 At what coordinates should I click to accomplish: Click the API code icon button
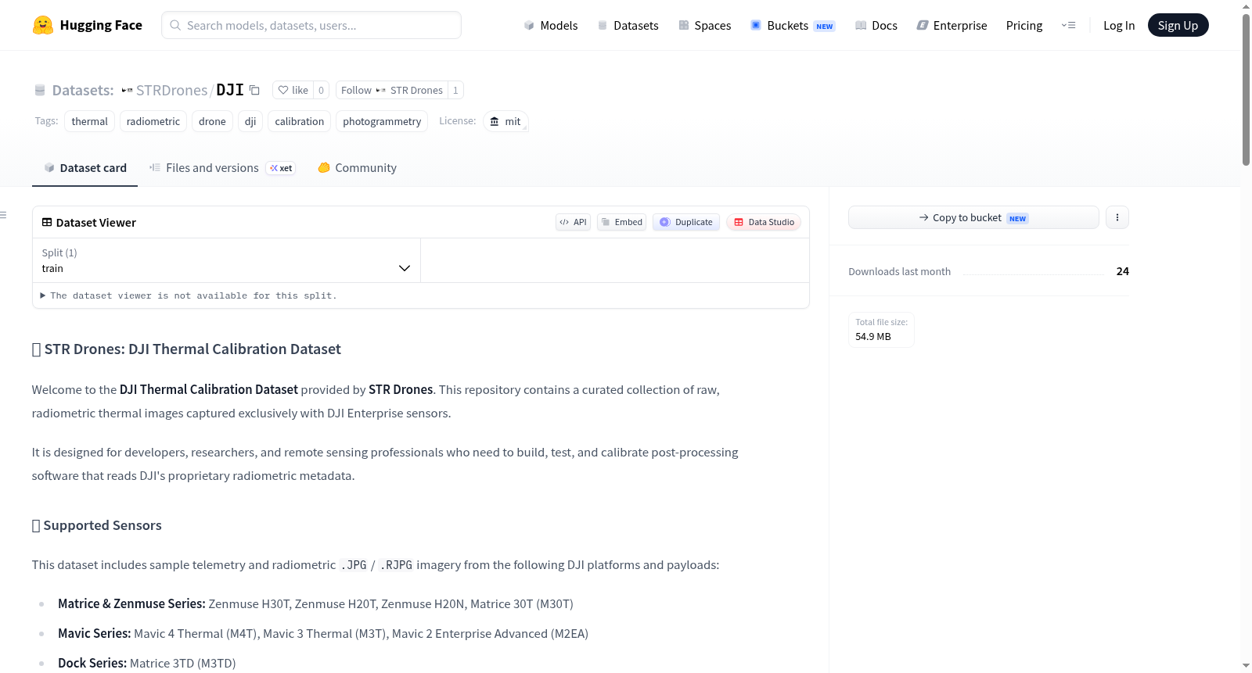pos(573,222)
